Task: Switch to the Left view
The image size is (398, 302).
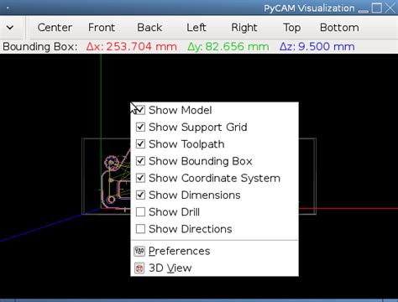Action: (x=196, y=28)
